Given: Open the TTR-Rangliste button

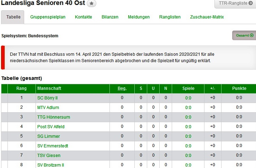Looking at the screenshot, I should tap(236, 4).
